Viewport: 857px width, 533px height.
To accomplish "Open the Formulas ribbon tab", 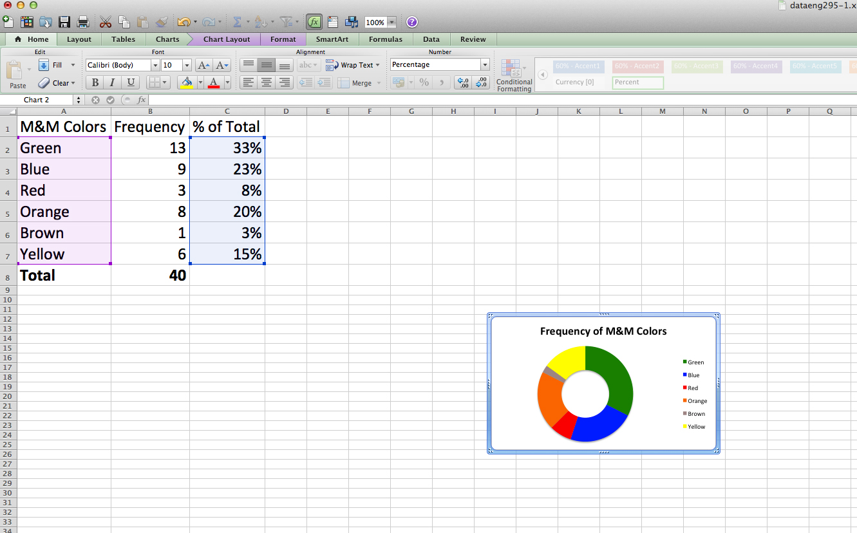I will tap(386, 39).
